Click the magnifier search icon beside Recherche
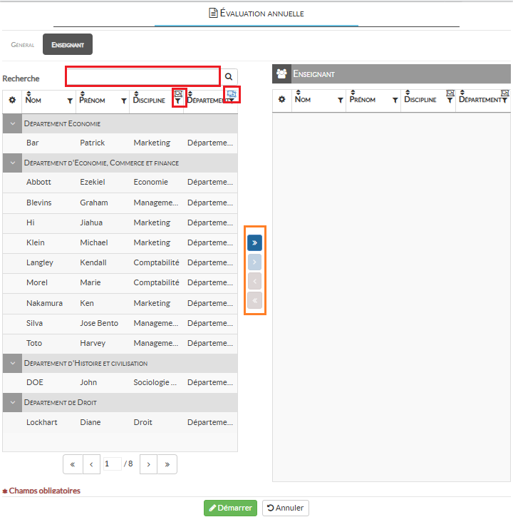The image size is (513, 522). (x=229, y=76)
